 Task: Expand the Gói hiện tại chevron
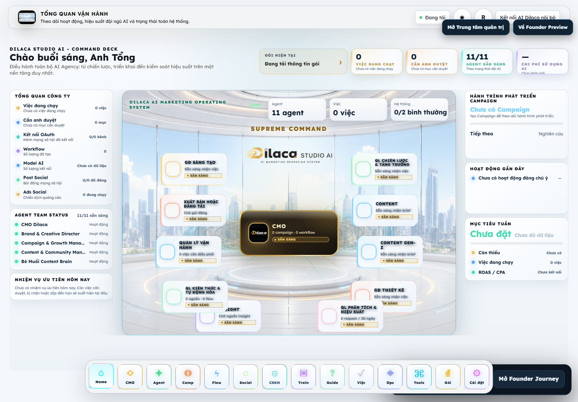pos(340,63)
